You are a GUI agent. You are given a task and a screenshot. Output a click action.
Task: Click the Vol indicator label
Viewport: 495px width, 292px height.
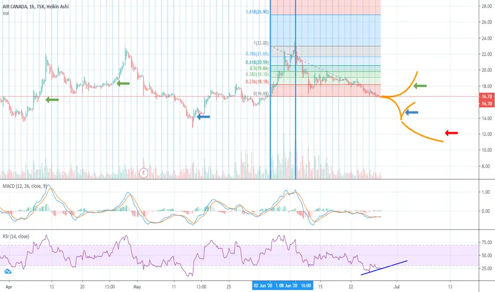(6, 13)
